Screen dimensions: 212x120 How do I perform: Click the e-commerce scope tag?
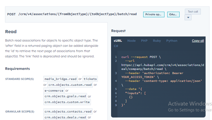click(54, 90)
